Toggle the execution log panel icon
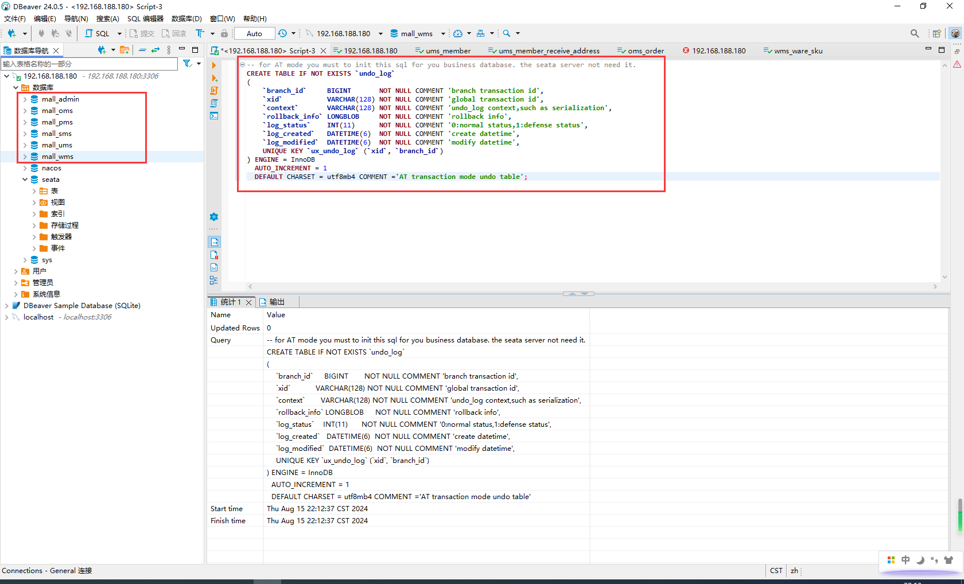 pos(214,255)
